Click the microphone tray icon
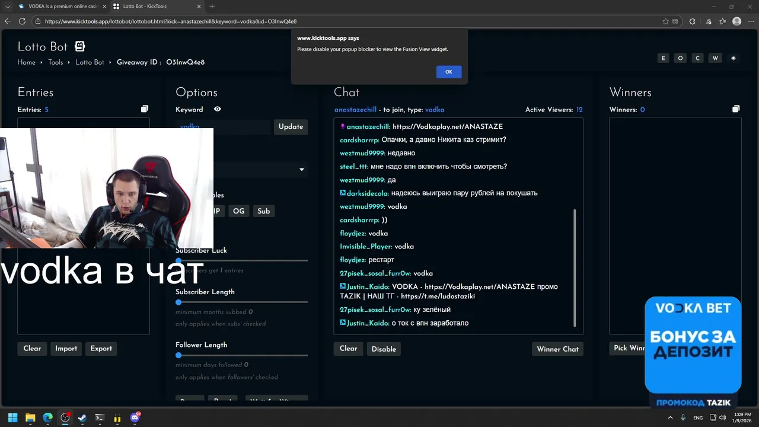Image resolution: width=759 pixels, height=427 pixels. pyautogui.click(x=683, y=418)
